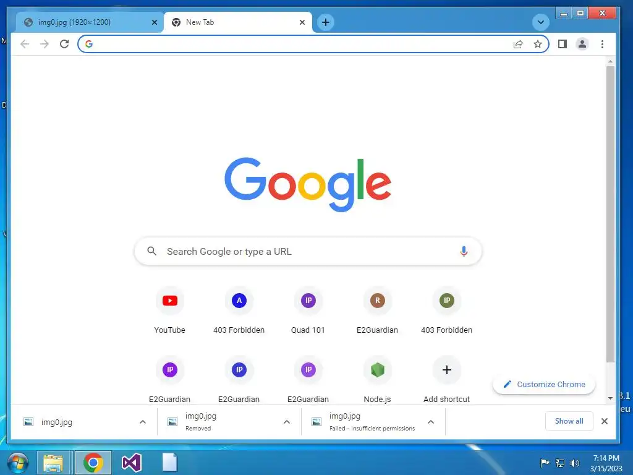
Task: Open the YouTube shortcut
Action: [x=169, y=310]
